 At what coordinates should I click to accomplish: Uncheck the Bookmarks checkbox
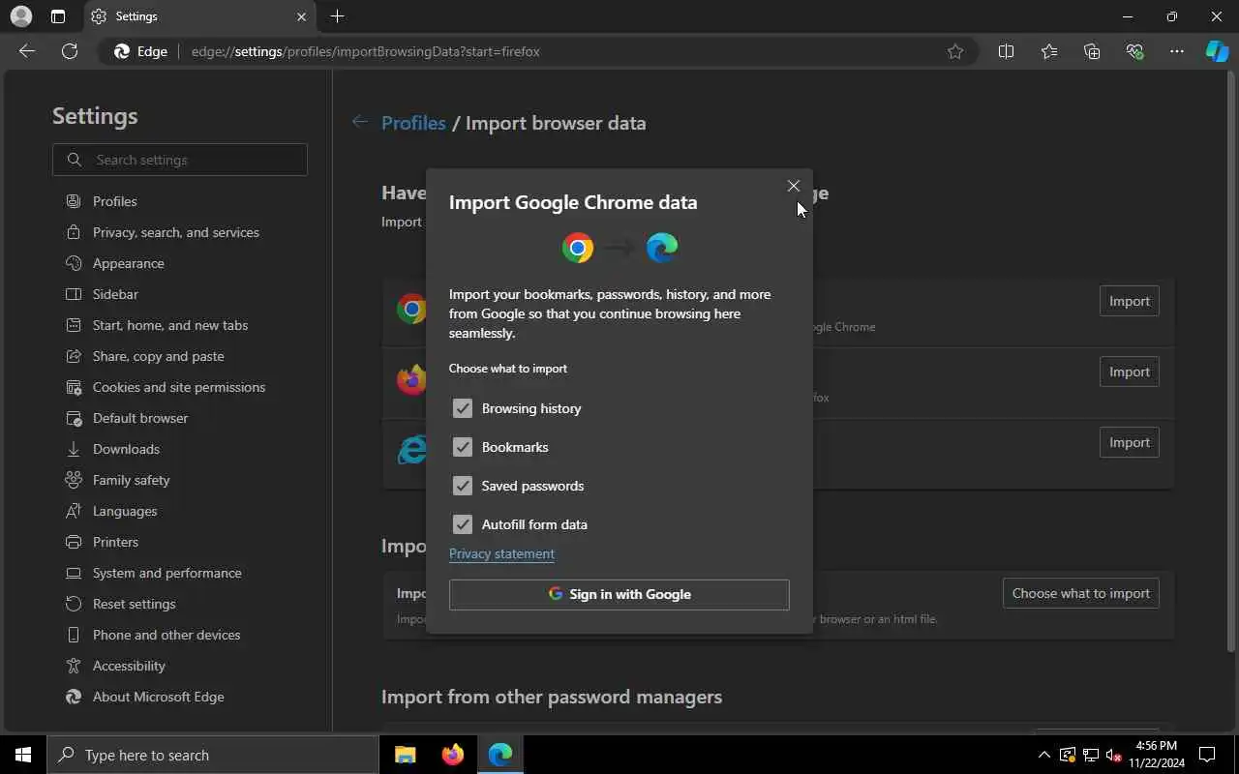[463, 447]
